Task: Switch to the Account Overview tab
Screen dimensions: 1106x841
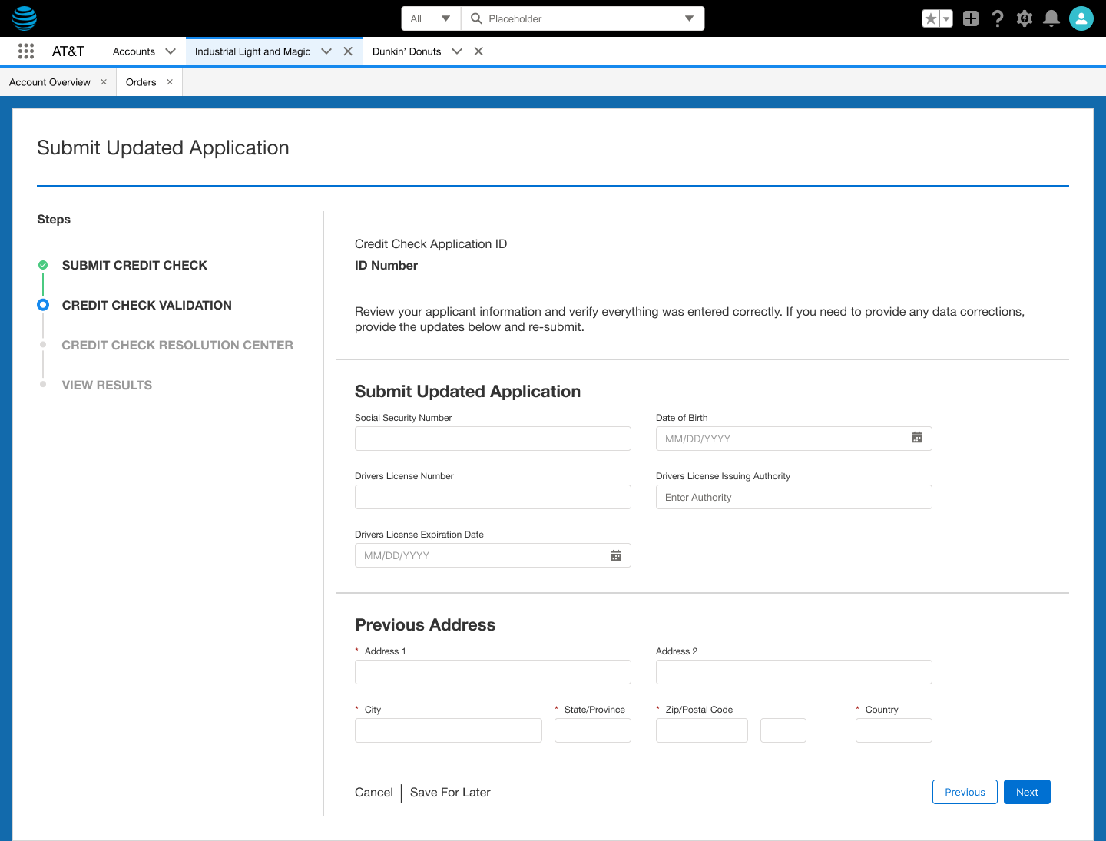Action: click(x=50, y=81)
